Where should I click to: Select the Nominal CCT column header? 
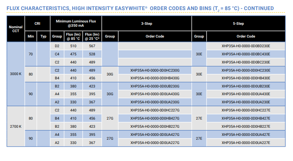pos(16,29)
